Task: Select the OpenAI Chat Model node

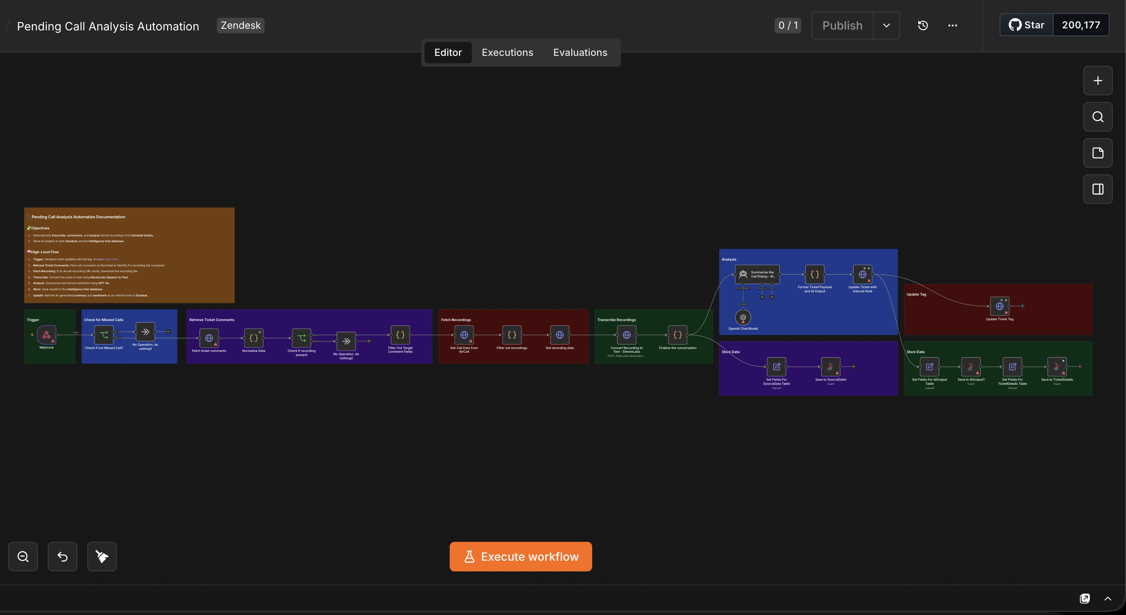Action: [x=743, y=317]
